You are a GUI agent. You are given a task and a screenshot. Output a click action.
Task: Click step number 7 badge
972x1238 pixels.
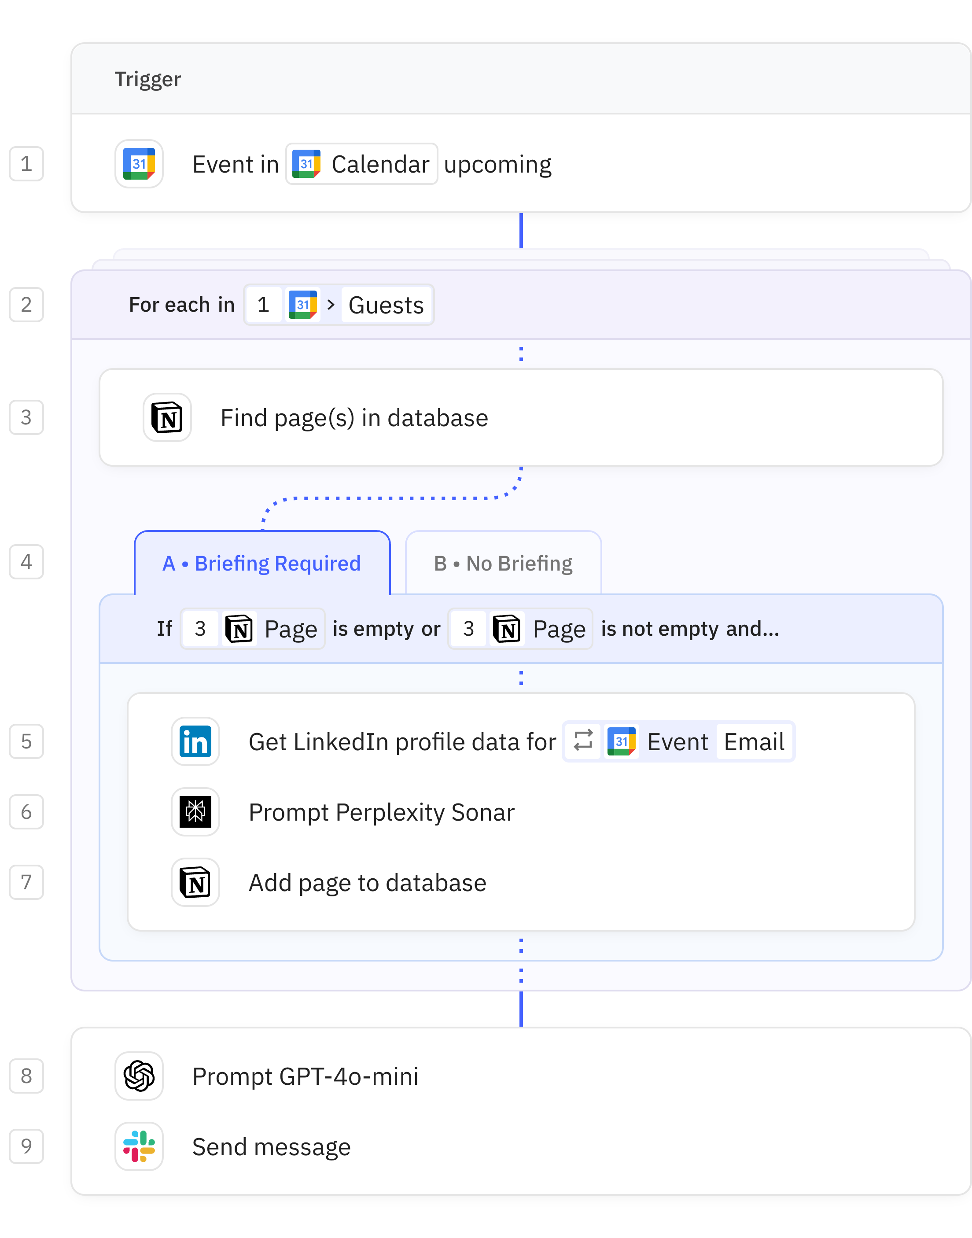(x=26, y=882)
